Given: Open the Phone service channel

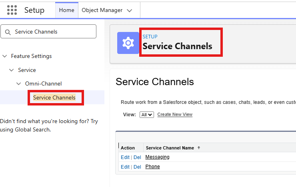Looking at the screenshot, I should (x=152, y=167).
